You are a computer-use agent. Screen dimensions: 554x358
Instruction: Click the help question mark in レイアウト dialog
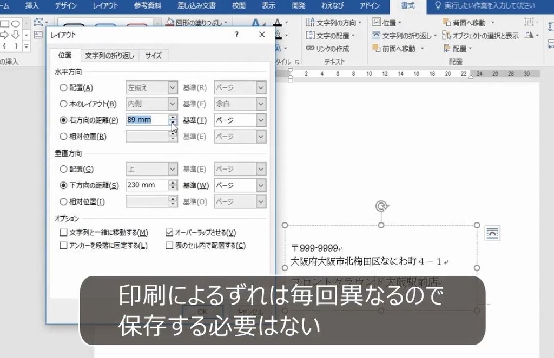pyautogui.click(x=237, y=34)
